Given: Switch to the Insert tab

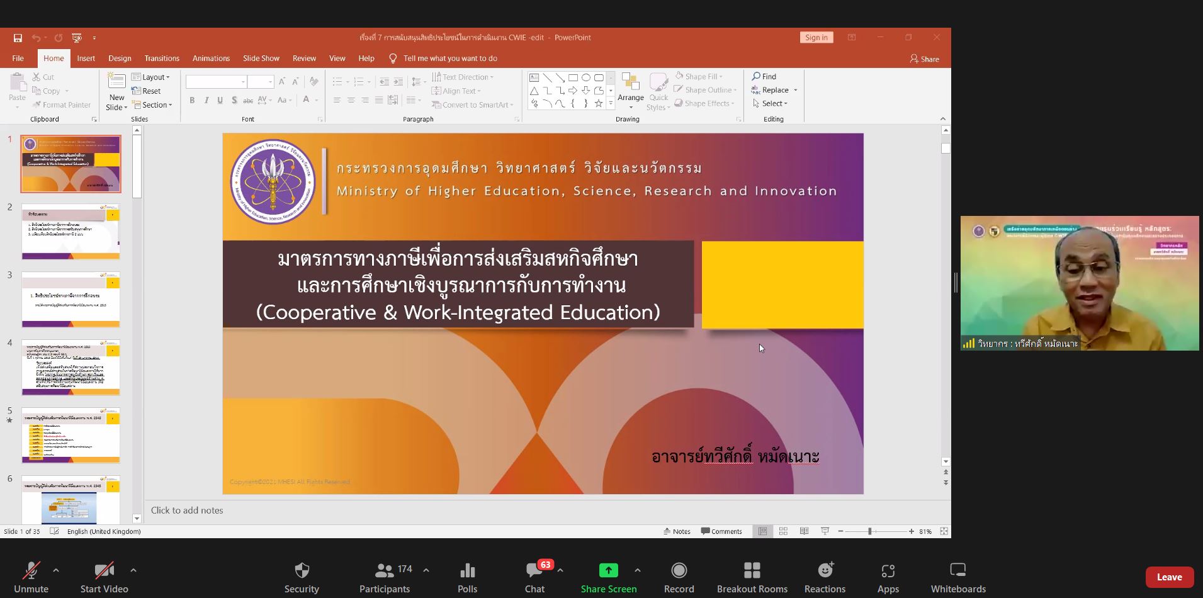Looking at the screenshot, I should coord(86,58).
